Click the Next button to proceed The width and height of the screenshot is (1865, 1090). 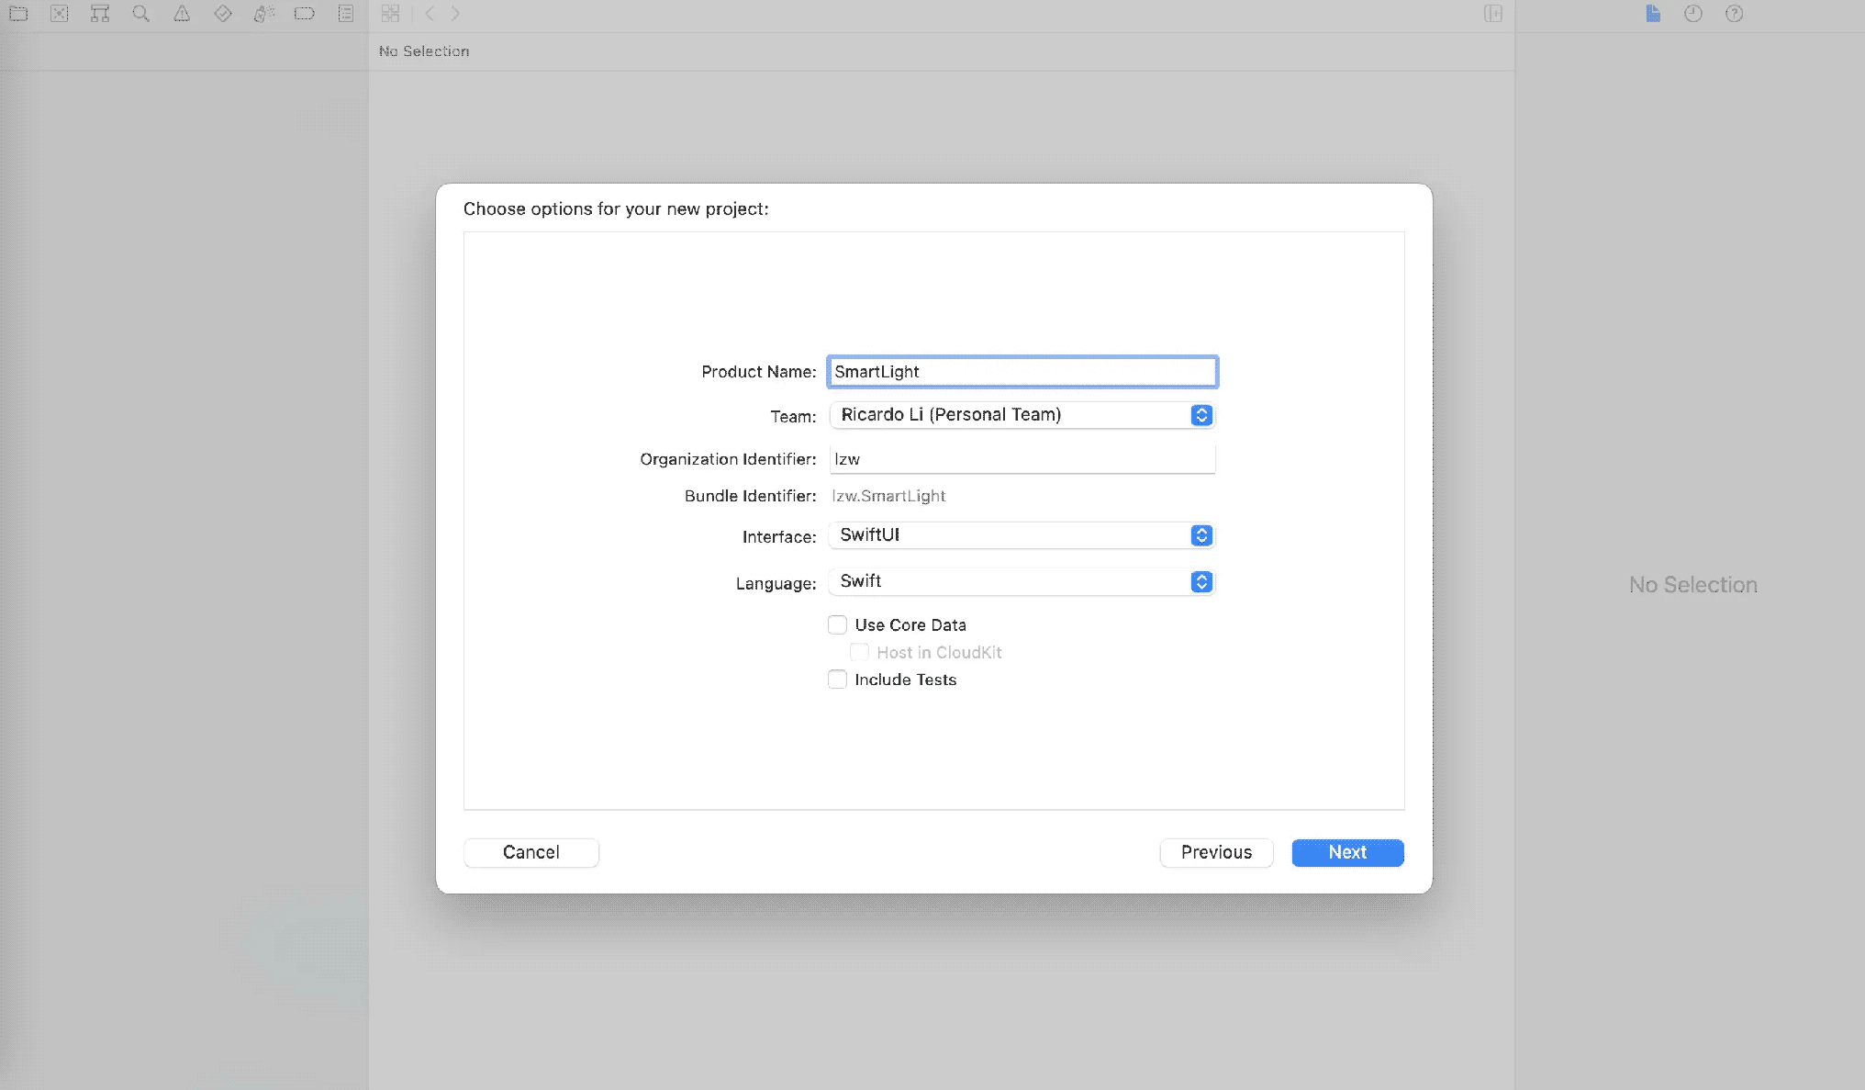click(1347, 851)
